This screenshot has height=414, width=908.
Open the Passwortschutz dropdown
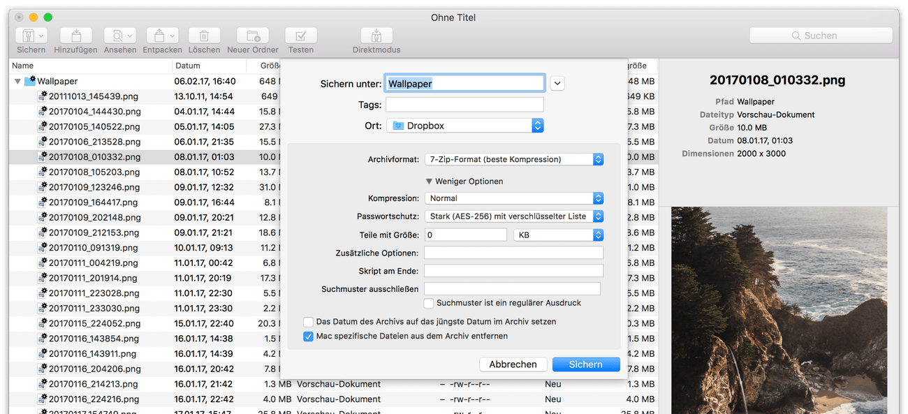513,216
